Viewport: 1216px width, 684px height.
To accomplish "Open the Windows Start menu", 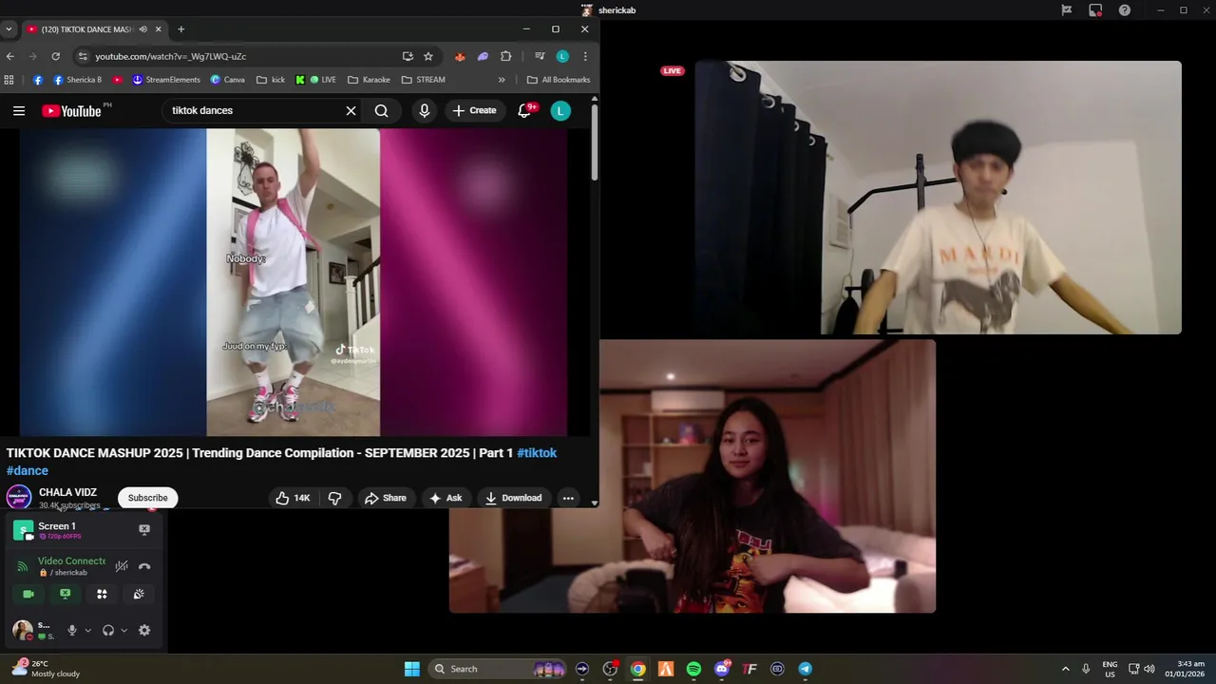I will pos(412,669).
